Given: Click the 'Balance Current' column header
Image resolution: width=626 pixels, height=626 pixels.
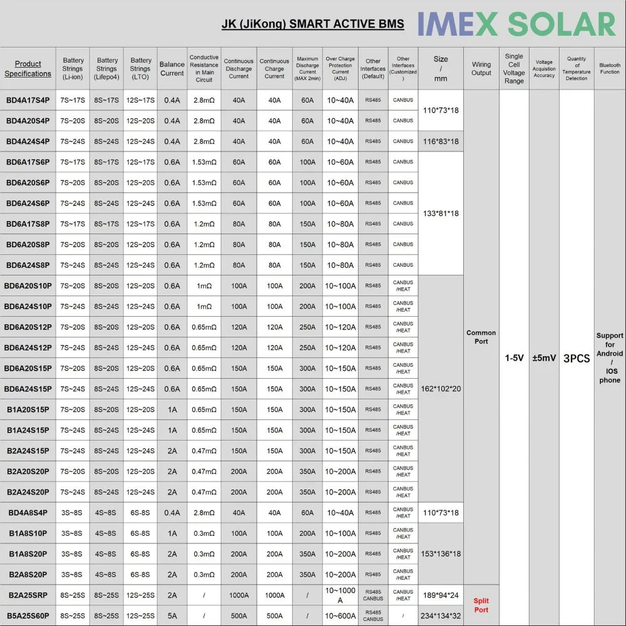Looking at the screenshot, I should (172, 69).
